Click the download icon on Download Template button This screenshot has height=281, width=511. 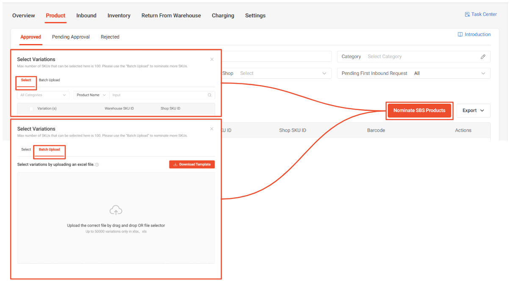tap(175, 164)
